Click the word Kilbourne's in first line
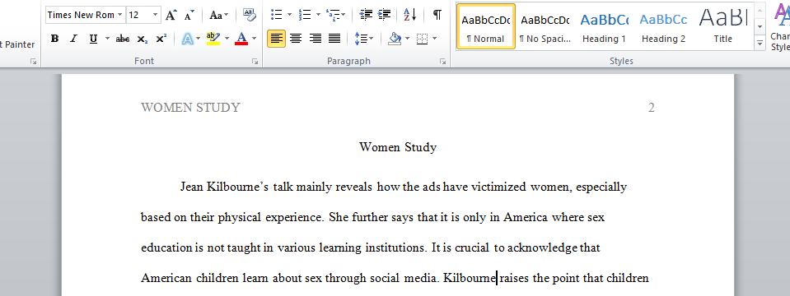790x296 pixels. (x=237, y=187)
